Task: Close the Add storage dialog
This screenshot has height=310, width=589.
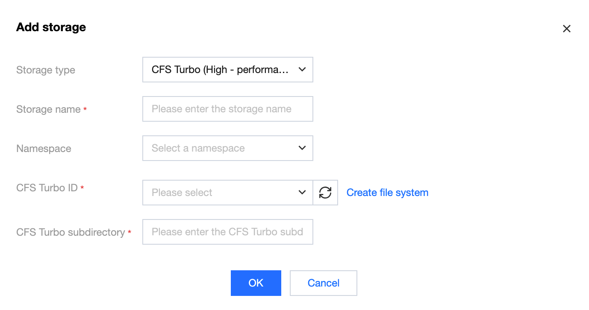Action: pos(566,29)
